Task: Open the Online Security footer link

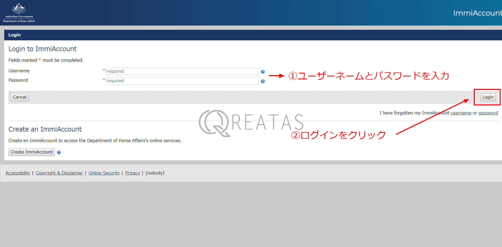Action: pos(104,173)
